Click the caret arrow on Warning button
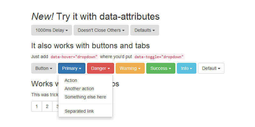 [139, 69]
